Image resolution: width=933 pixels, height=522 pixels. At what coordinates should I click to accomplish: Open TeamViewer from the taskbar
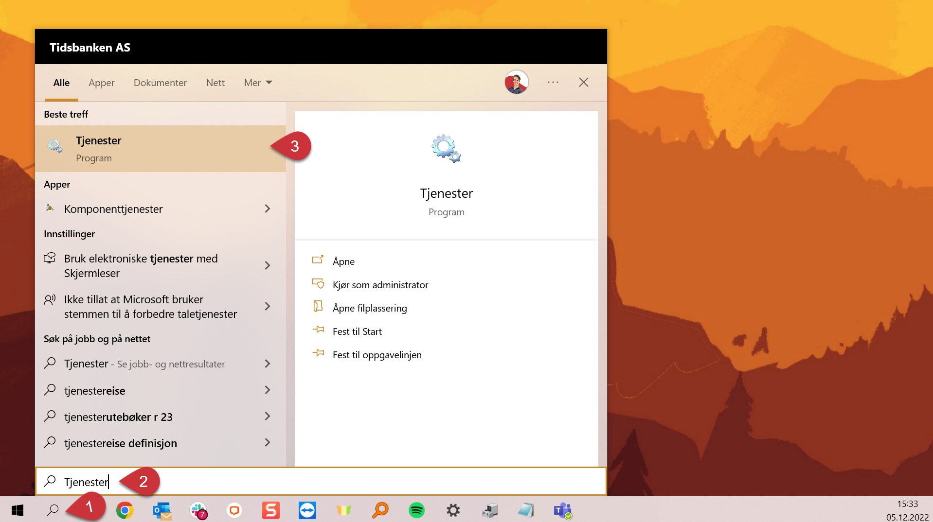(x=307, y=510)
